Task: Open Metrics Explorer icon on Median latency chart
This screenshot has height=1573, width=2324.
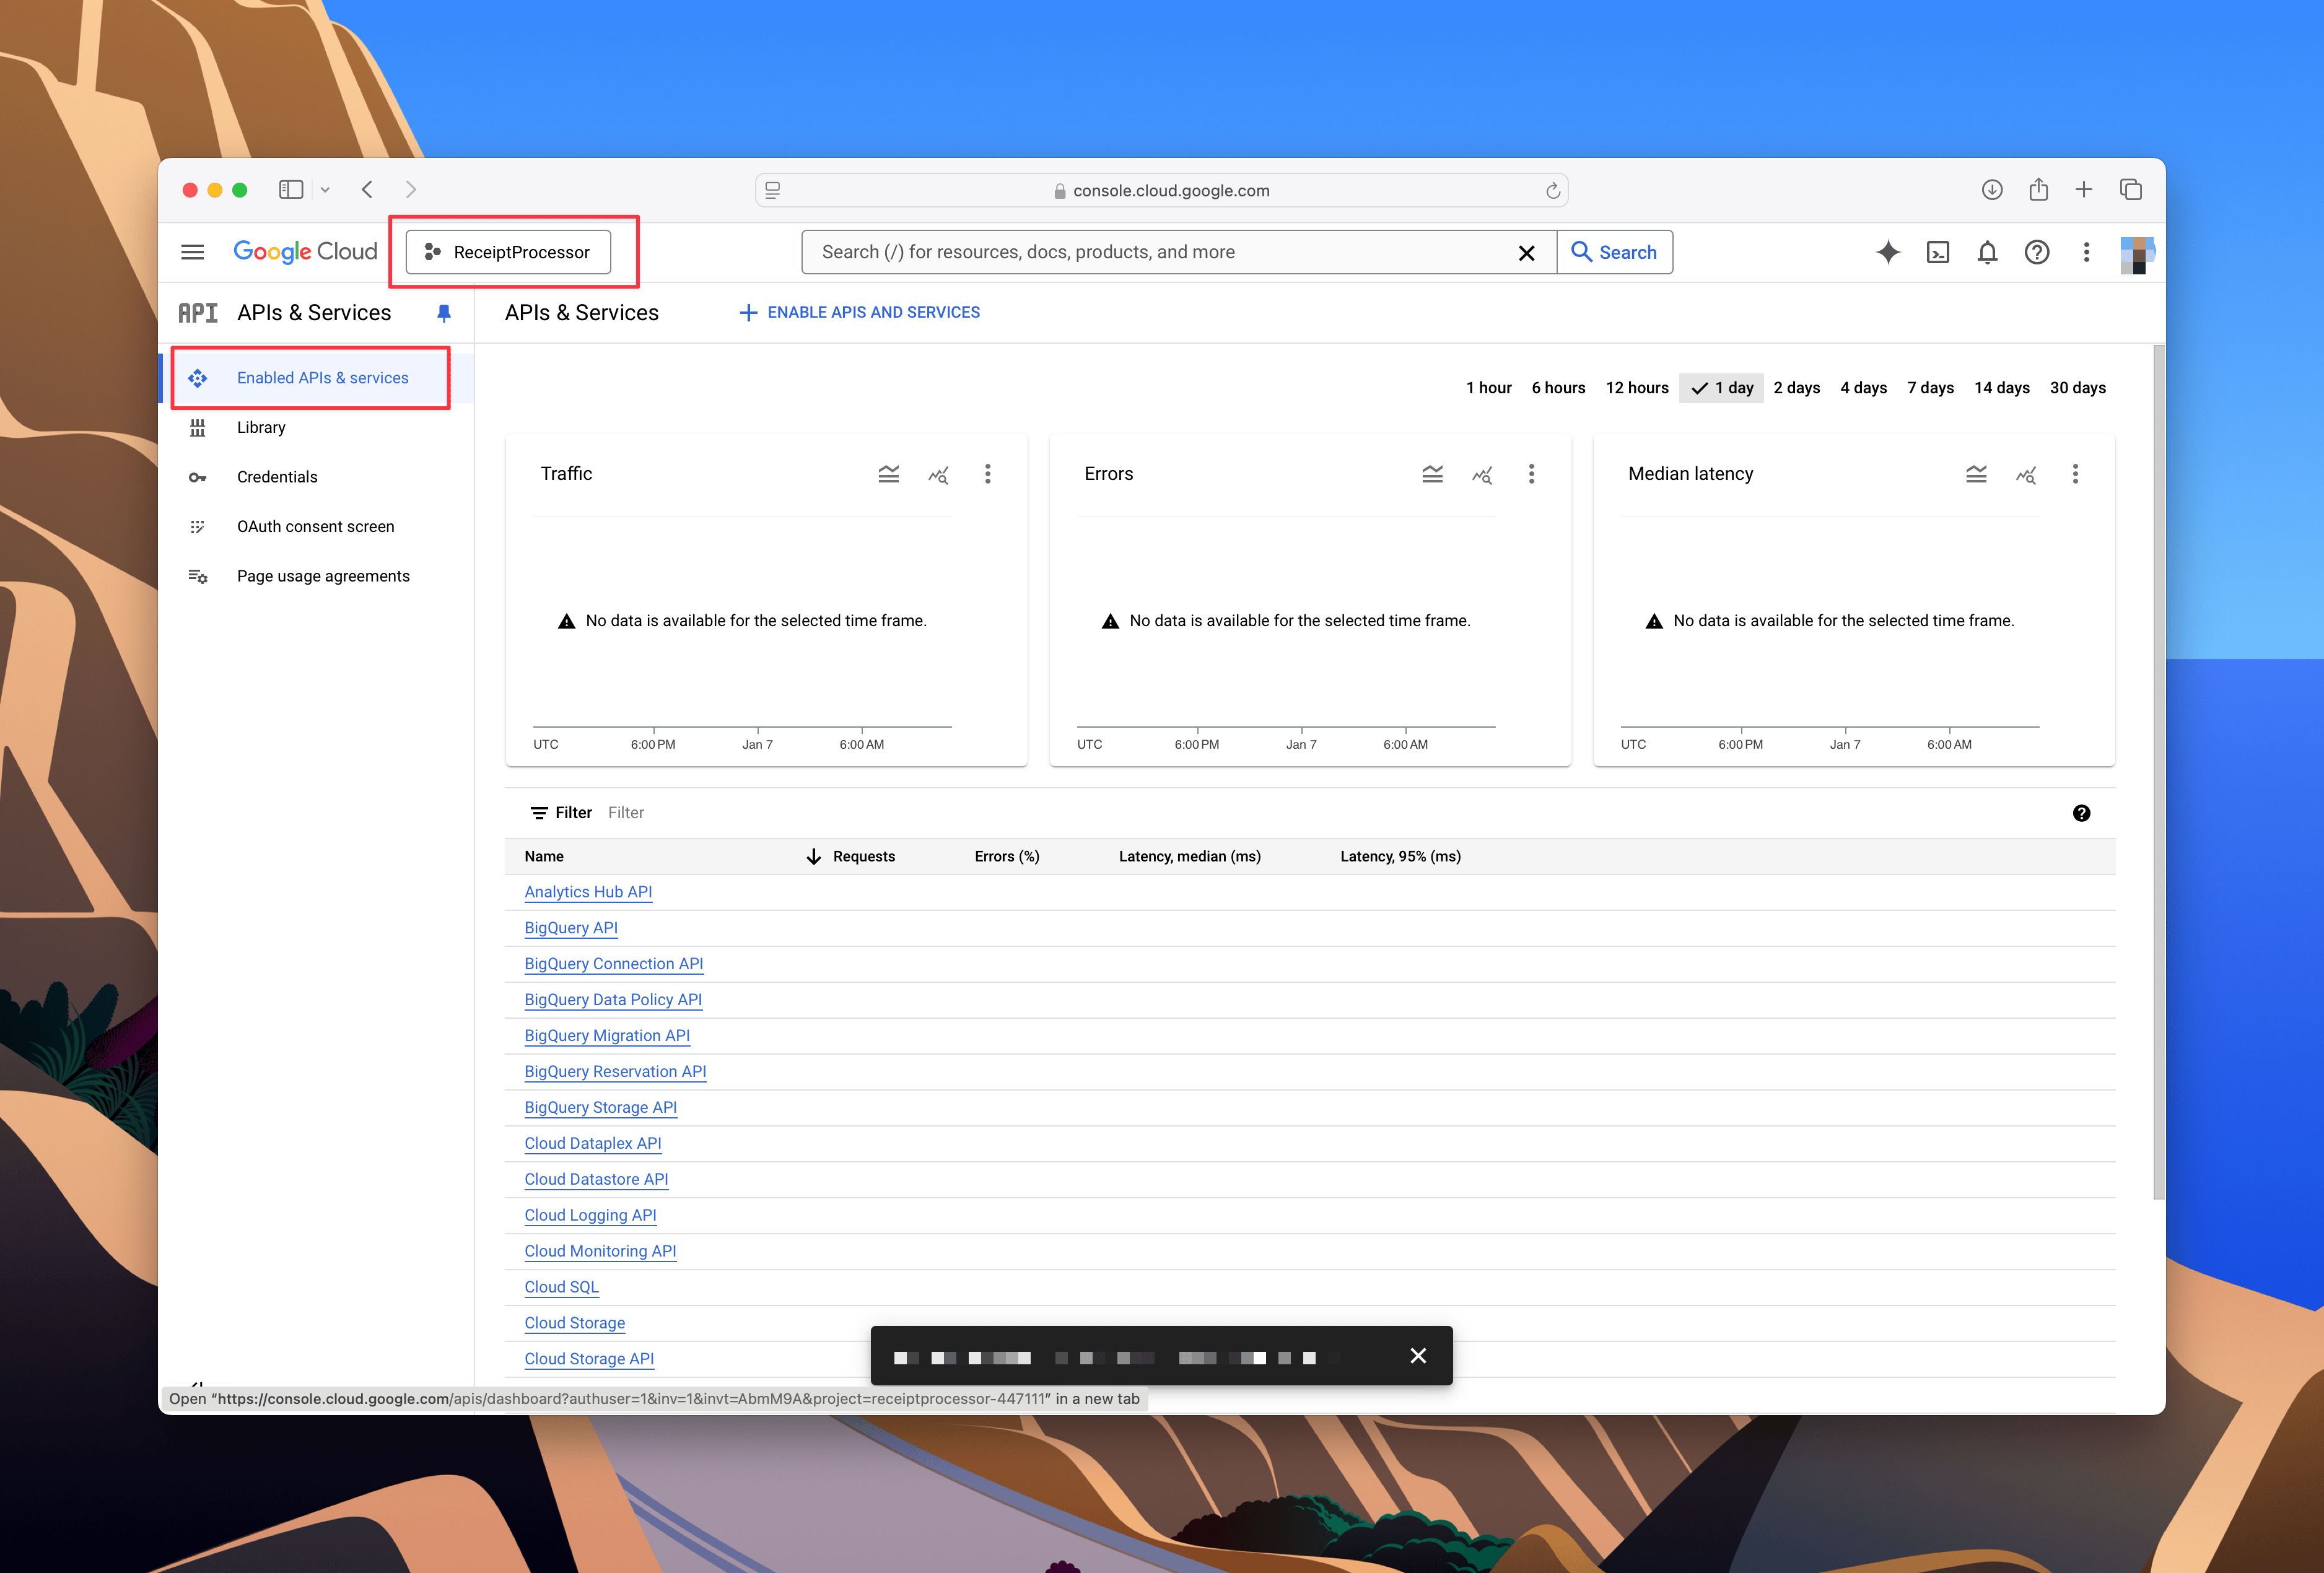Action: pyautogui.click(x=2026, y=475)
